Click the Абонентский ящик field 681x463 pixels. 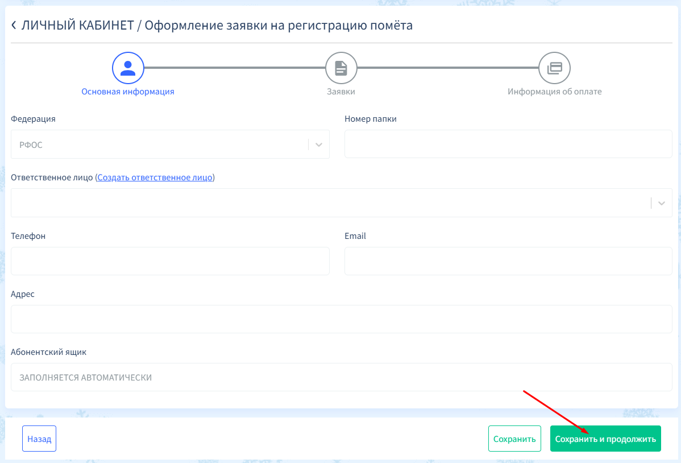pos(341,377)
